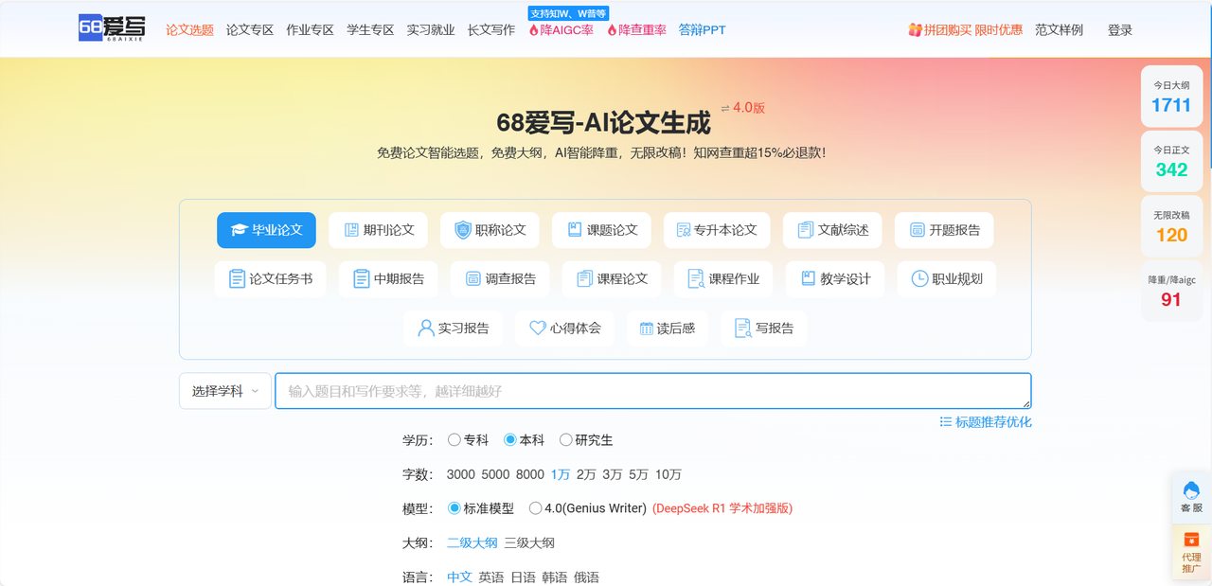Viewport: 1212px width, 586px height.
Task: Click the 拼团购买 限时优惠 promotion link
Action: point(973,30)
